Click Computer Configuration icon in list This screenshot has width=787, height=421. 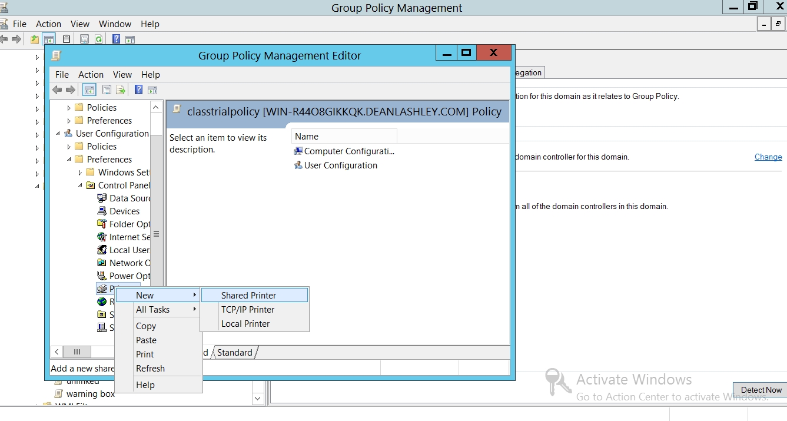(298, 151)
